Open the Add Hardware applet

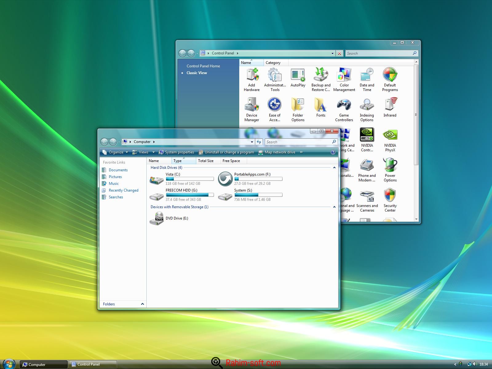click(252, 80)
